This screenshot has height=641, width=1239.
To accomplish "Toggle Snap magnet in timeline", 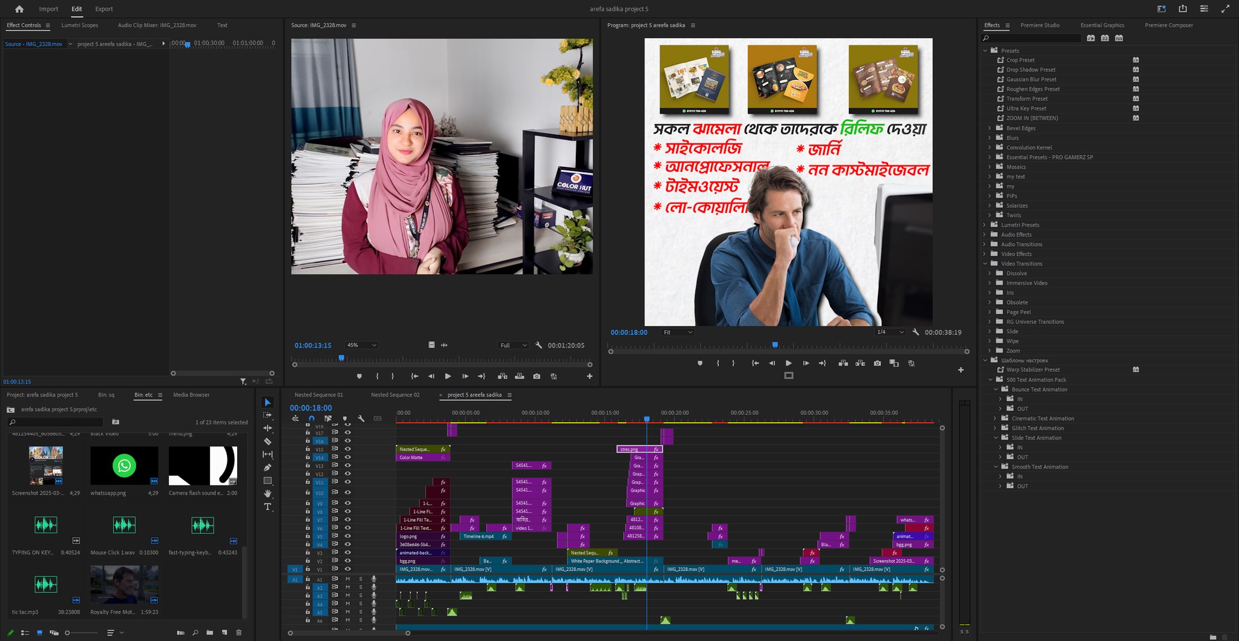I will coord(312,418).
